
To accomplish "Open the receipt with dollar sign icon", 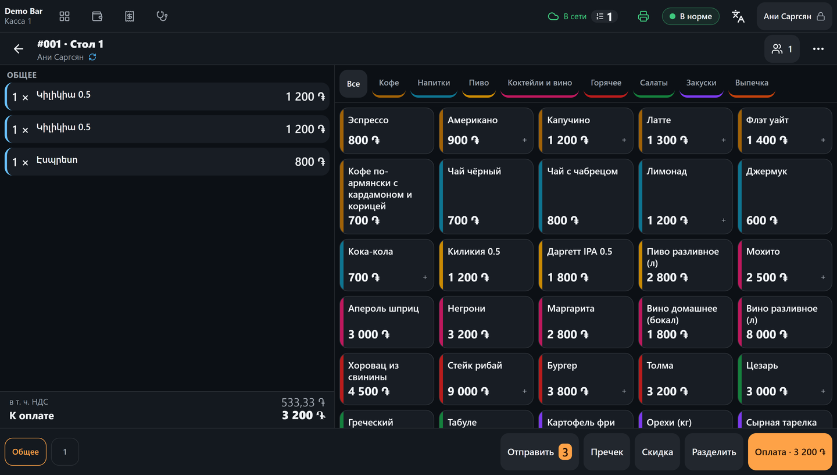I will tap(130, 16).
